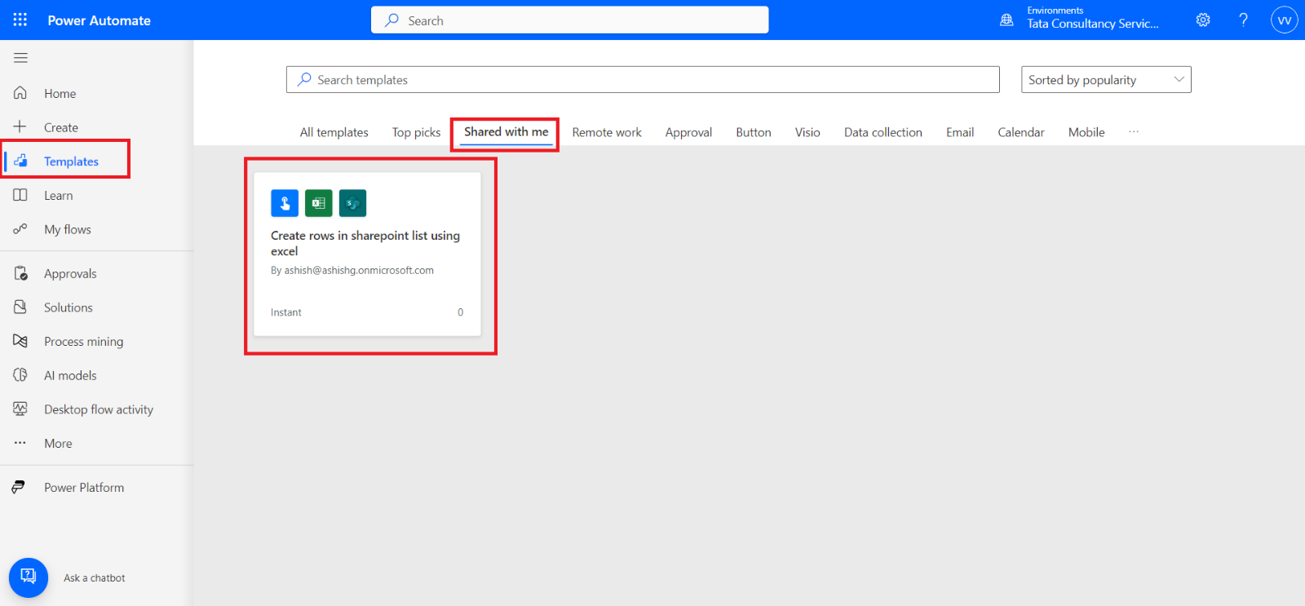Expand the Sorted by popularity dropdown
Image resolution: width=1305 pixels, height=606 pixels.
[1105, 80]
